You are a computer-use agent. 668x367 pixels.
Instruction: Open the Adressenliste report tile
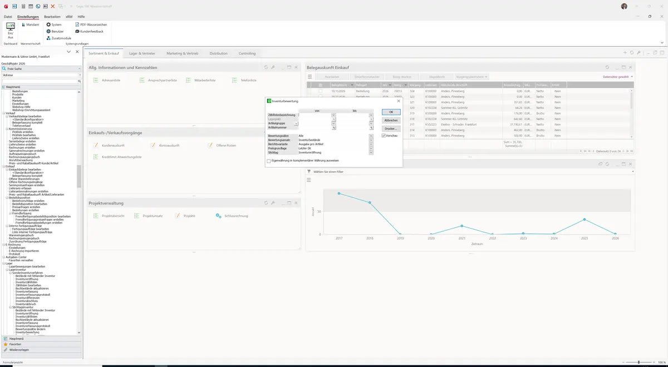tap(107, 81)
